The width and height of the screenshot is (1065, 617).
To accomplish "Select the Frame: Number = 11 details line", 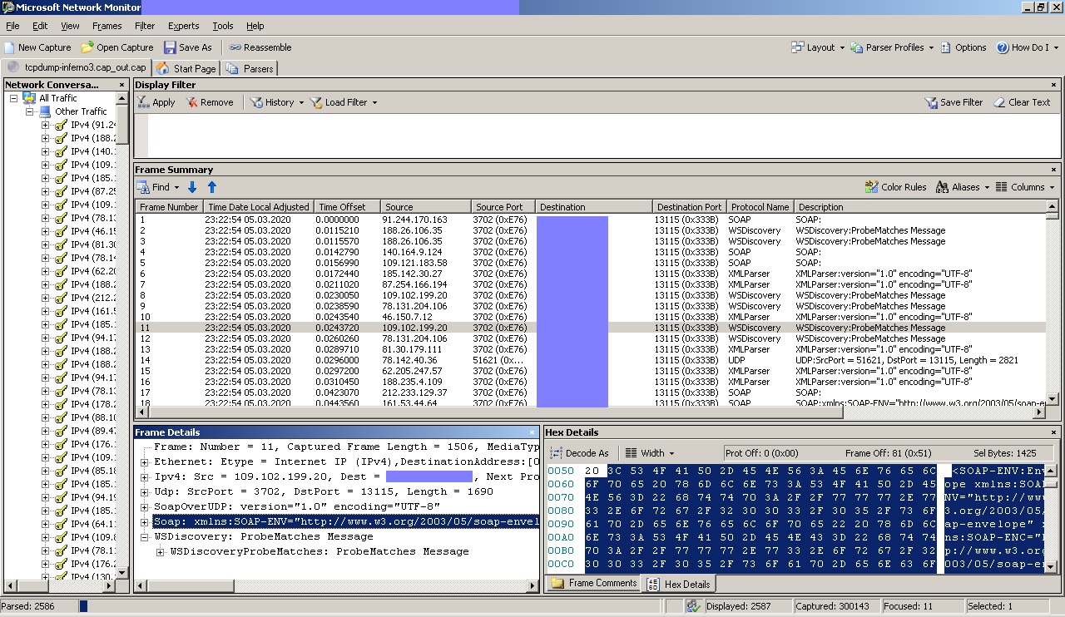I will coord(346,447).
